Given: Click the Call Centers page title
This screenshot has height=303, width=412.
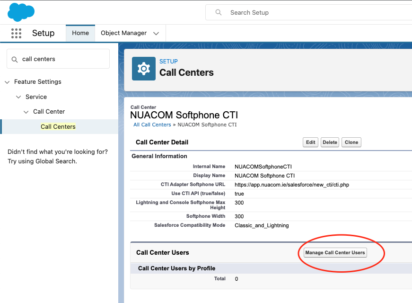Looking at the screenshot, I should pyautogui.click(x=186, y=72).
